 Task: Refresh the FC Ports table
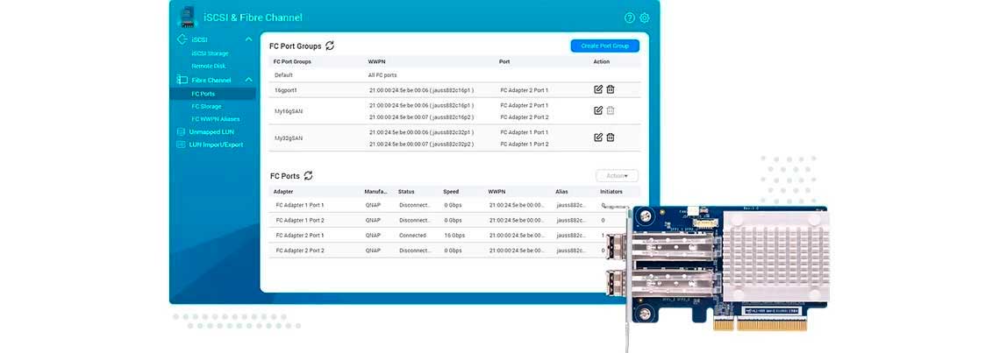point(308,176)
